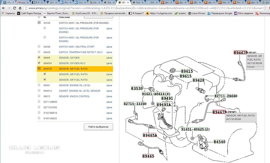Check the 89491 Engine Oil Level checkbox

coord(39,85)
